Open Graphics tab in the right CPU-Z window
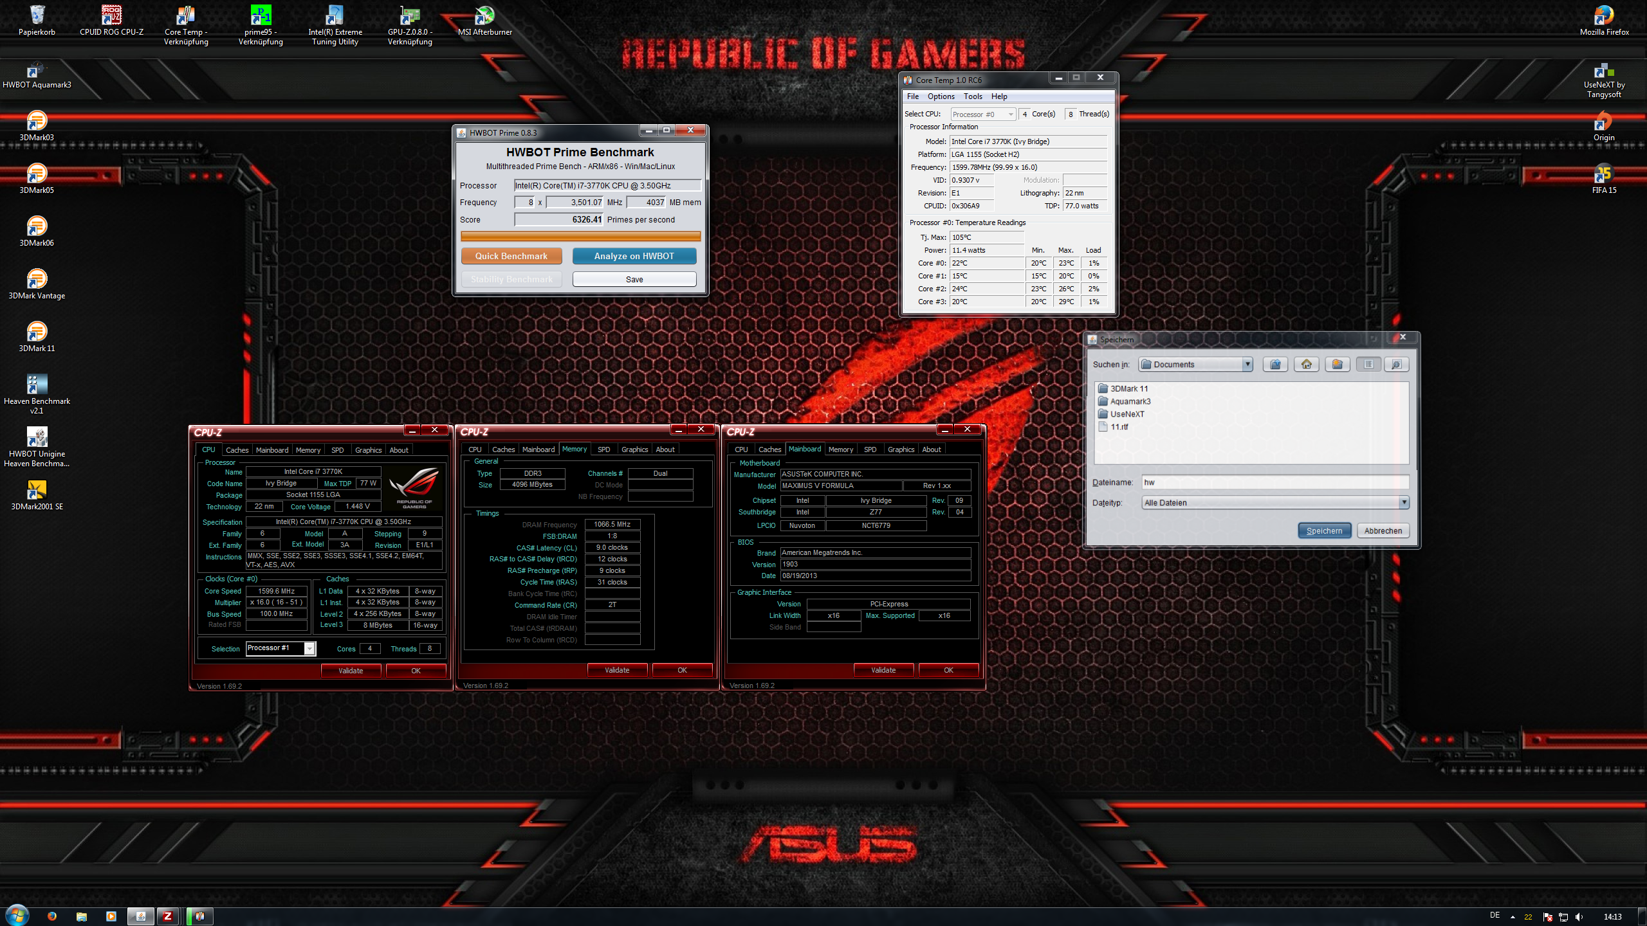1647x926 pixels. click(x=901, y=449)
